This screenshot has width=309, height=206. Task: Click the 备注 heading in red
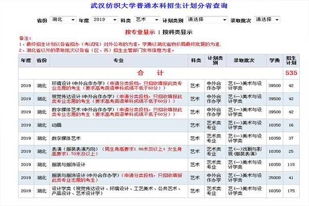click(25, 39)
